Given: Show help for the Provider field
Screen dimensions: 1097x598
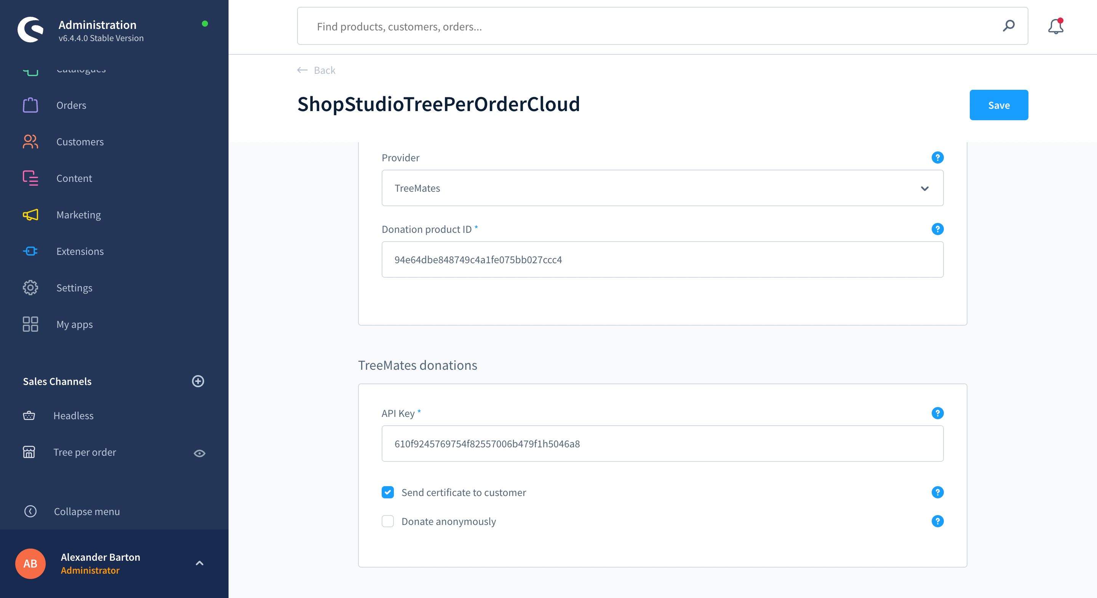Looking at the screenshot, I should tap(937, 158).
